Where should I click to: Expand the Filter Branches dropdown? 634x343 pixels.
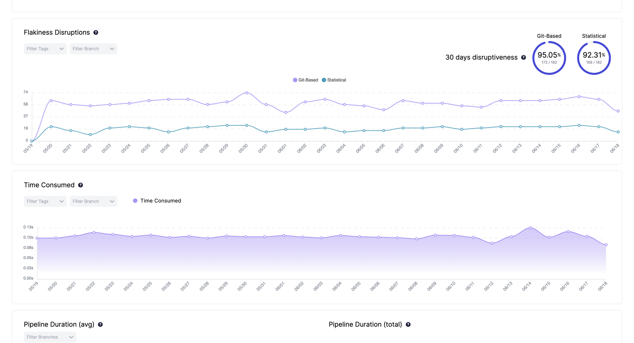[50, 337]
